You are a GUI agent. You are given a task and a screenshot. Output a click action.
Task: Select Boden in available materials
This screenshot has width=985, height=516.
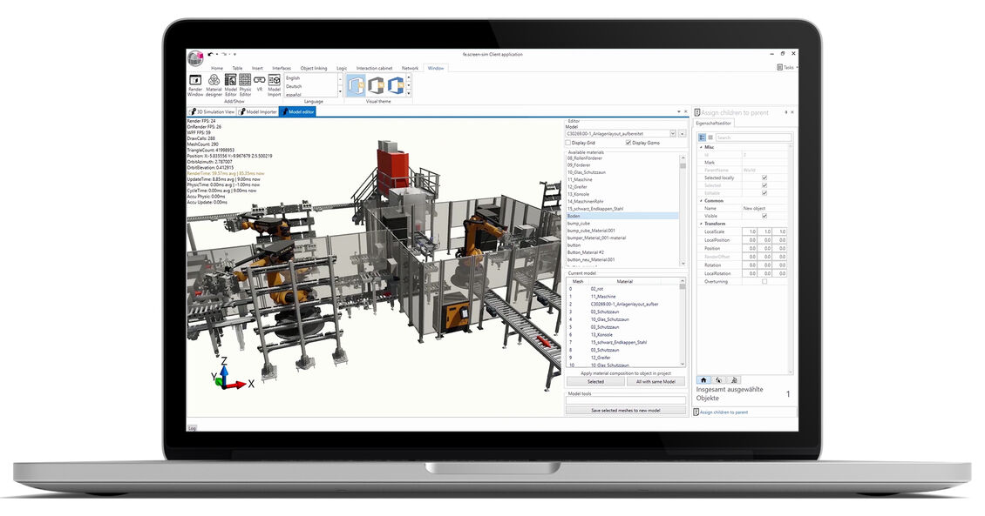[x=622, y=216]
